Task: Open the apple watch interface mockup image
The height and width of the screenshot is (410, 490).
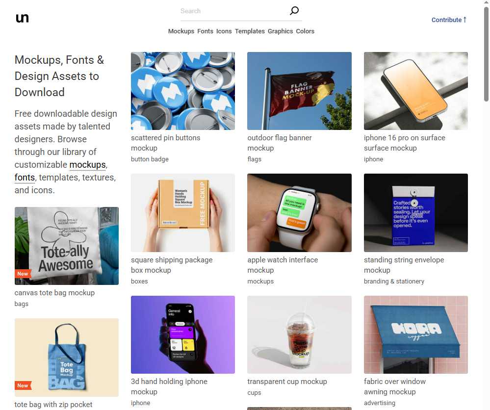Action: [x=299, y=213]
